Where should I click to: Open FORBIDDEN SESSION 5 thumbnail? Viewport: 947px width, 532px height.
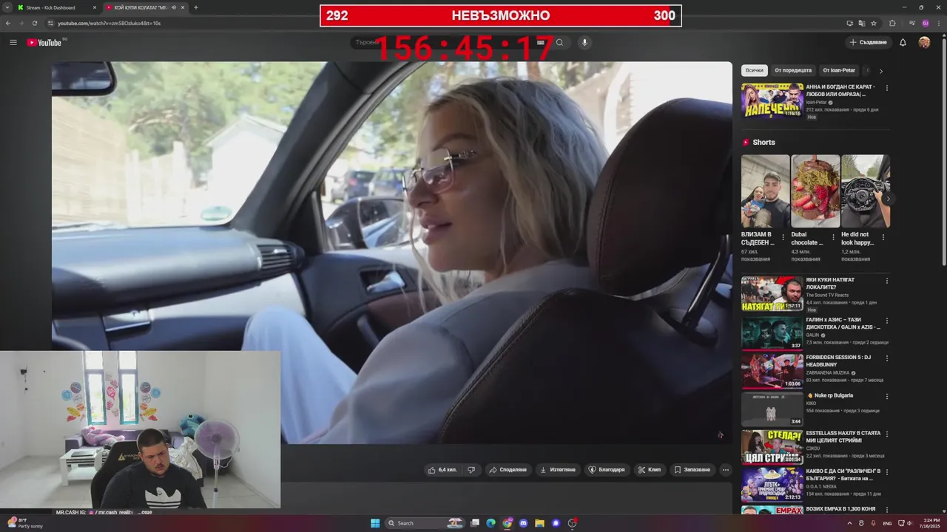[772, 371]
